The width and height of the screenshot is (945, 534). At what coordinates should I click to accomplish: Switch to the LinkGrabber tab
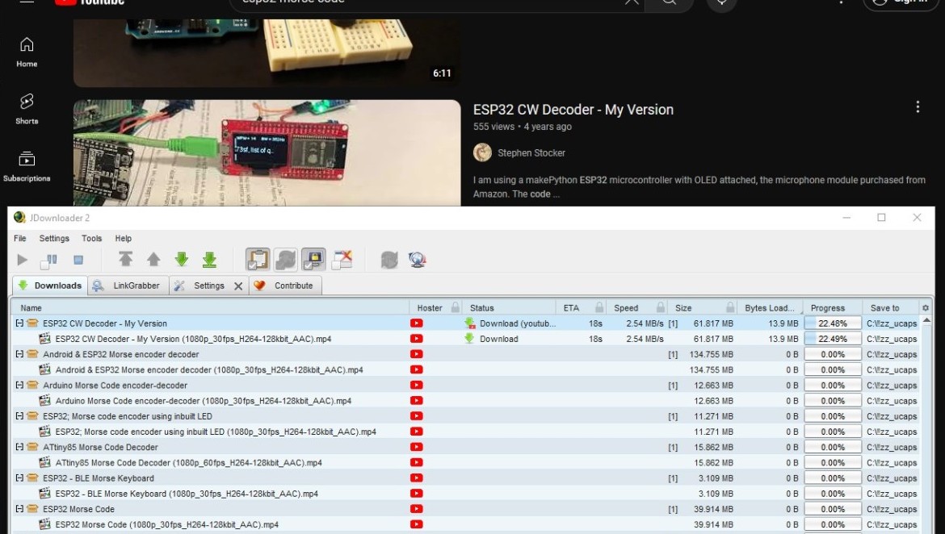128,286
